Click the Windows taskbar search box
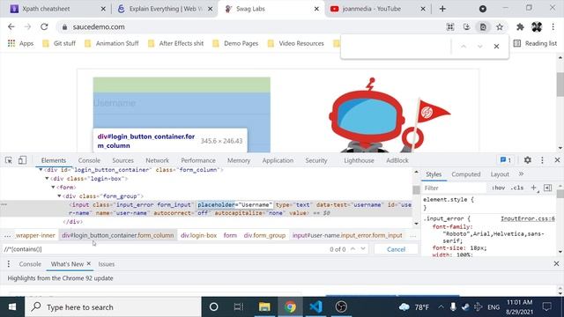Screen dimensions: 564x317 tap(113, 307)
